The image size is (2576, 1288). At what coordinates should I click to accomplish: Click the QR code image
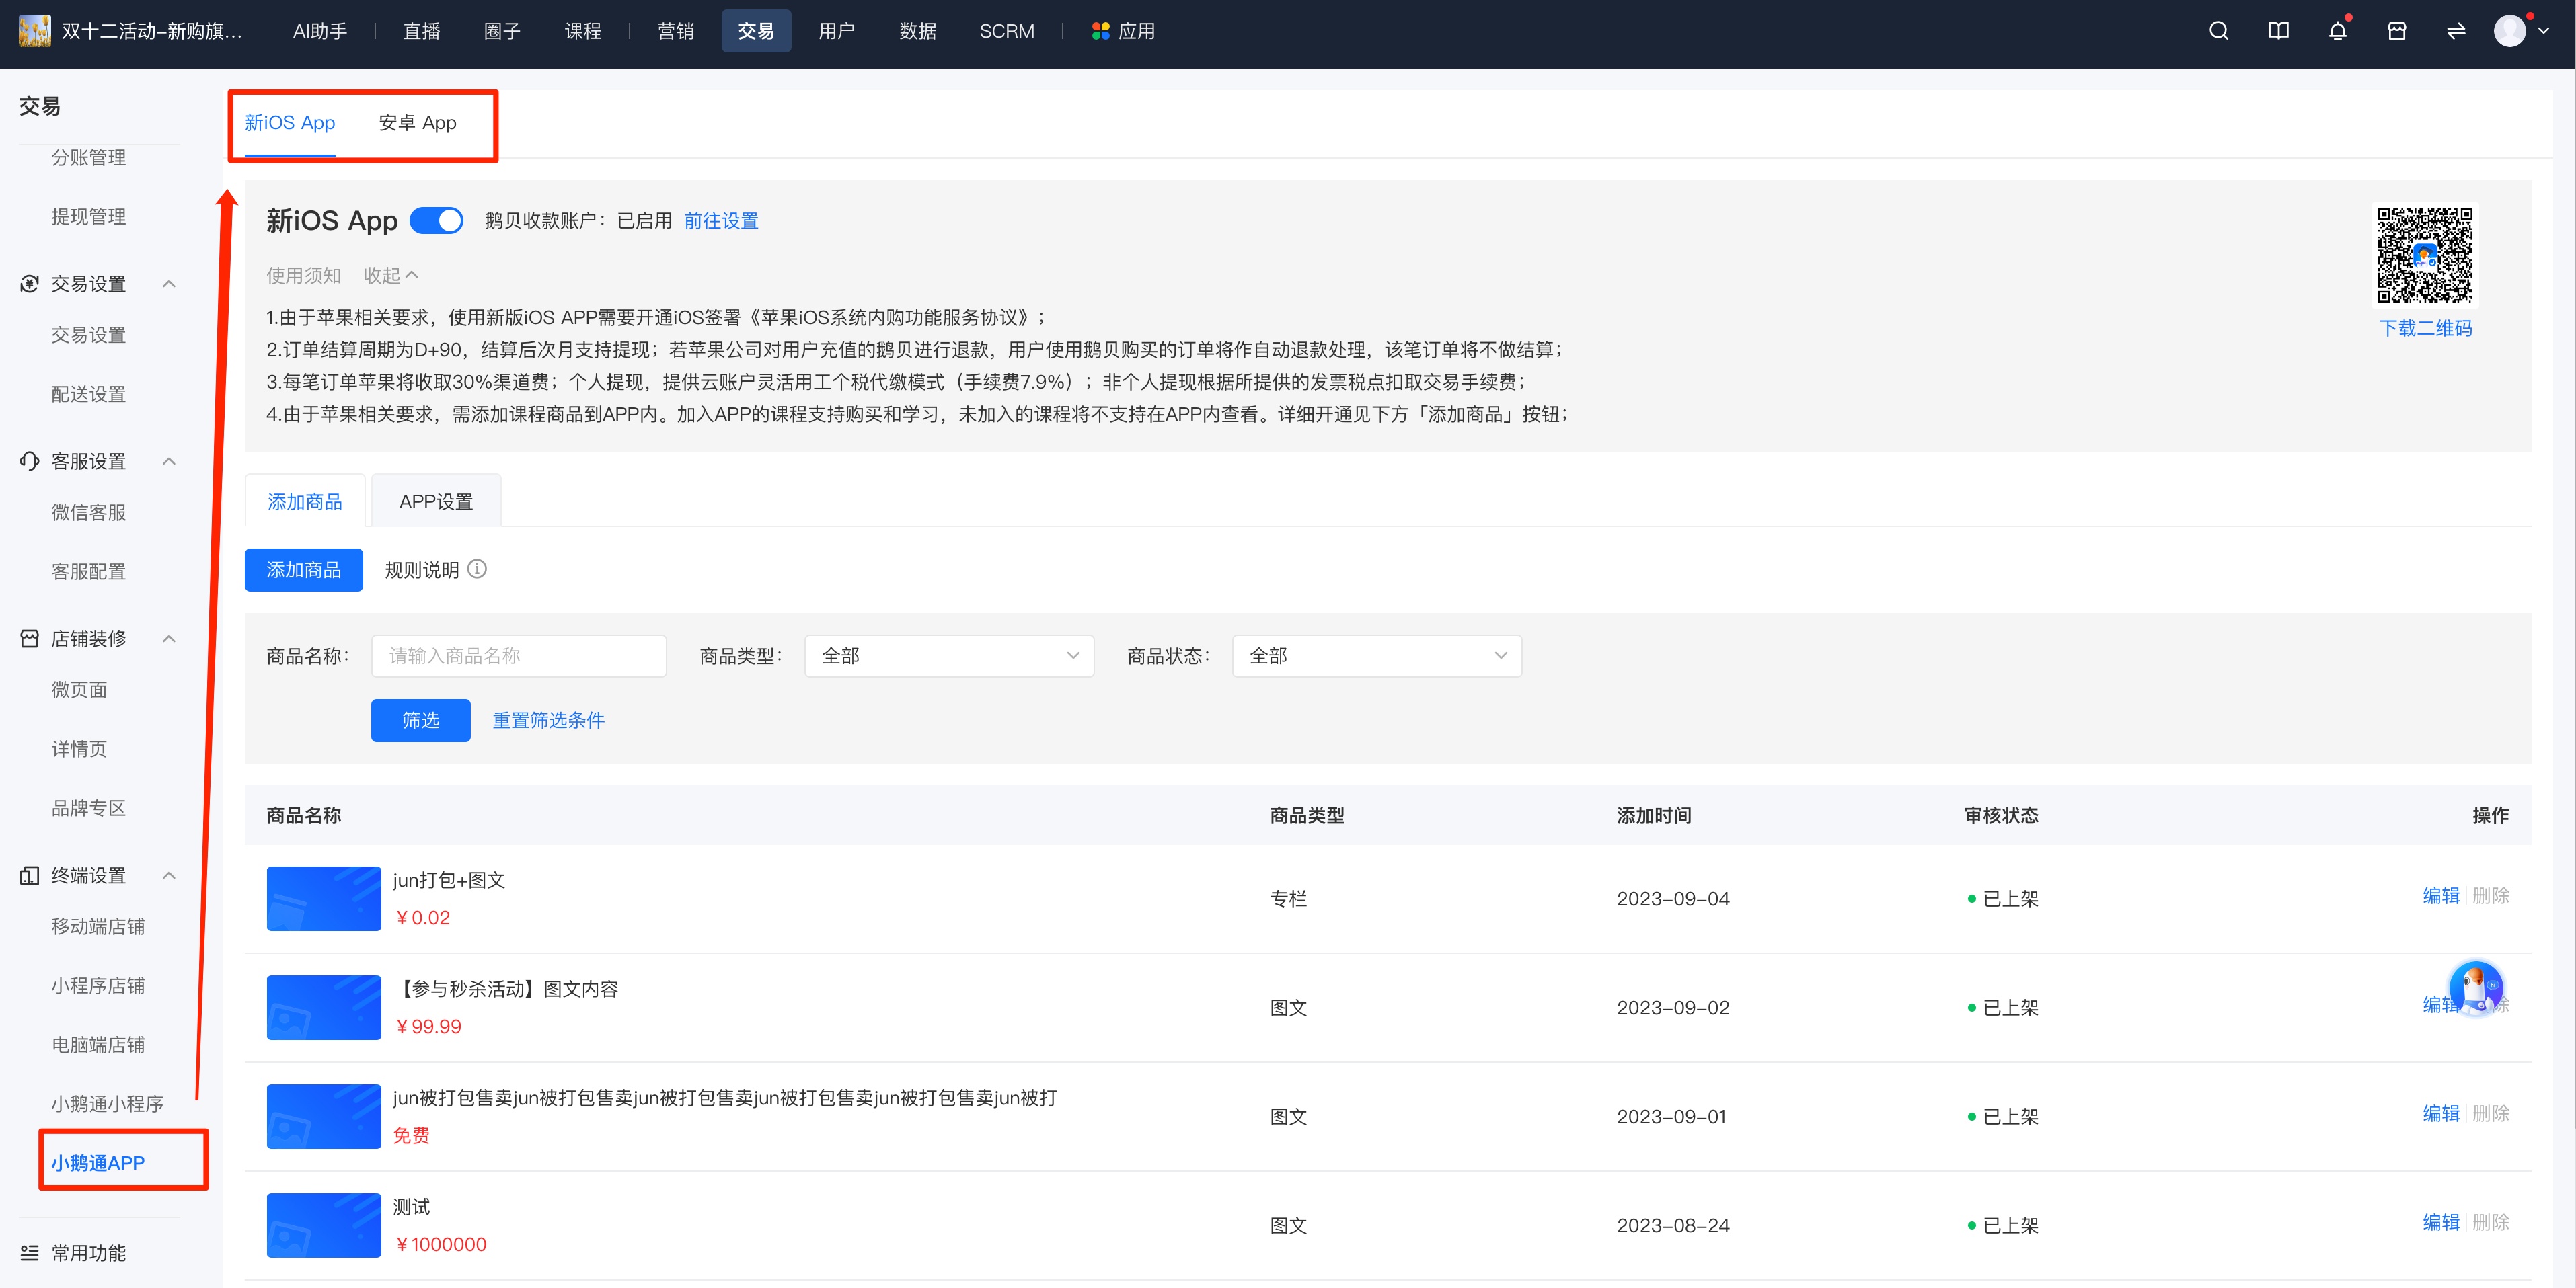(x=2424, y=255)
